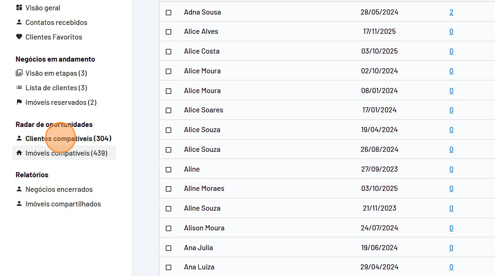This screenshot has width=495, height=276.
Task: Open Clientes compatíveis (304) menu item
Action: tap(68, 139)
